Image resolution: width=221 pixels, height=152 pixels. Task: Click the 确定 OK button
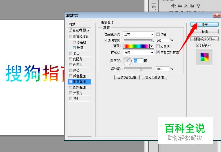click(204, 25)
